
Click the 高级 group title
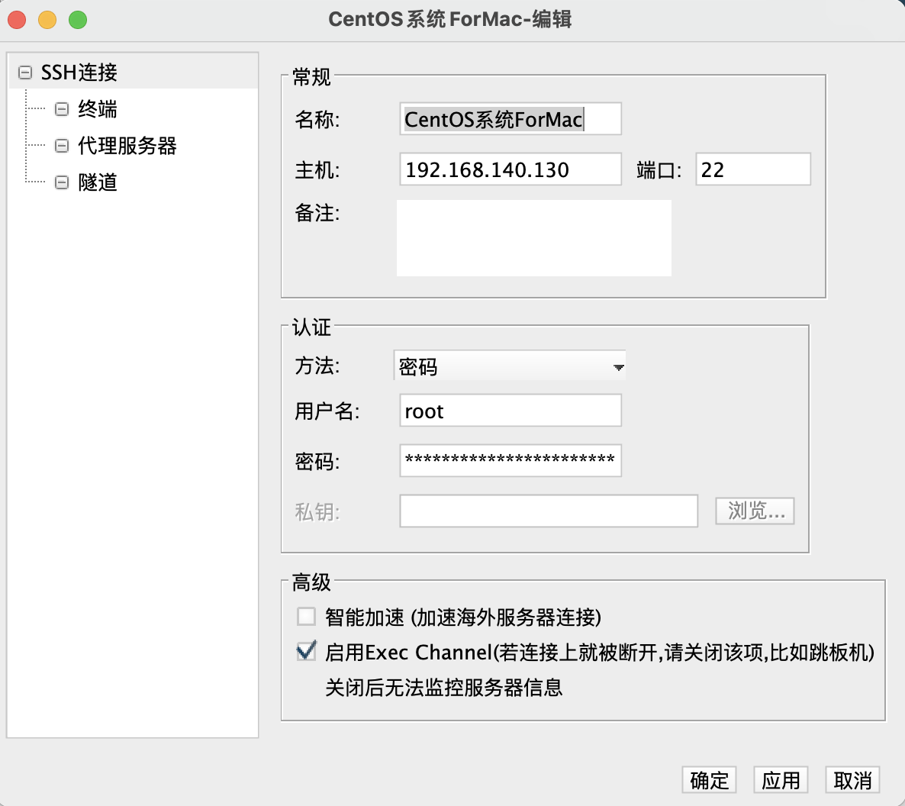point(311,582)
